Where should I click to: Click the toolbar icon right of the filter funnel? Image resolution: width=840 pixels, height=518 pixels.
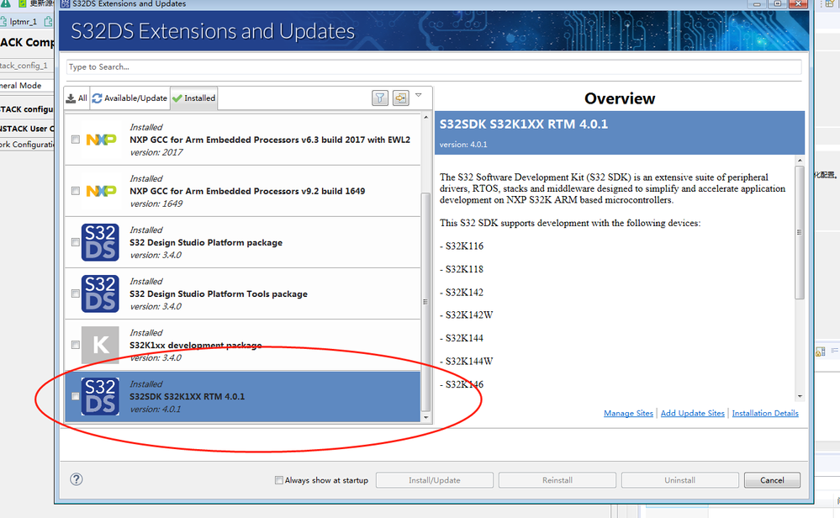coord(401,98)
